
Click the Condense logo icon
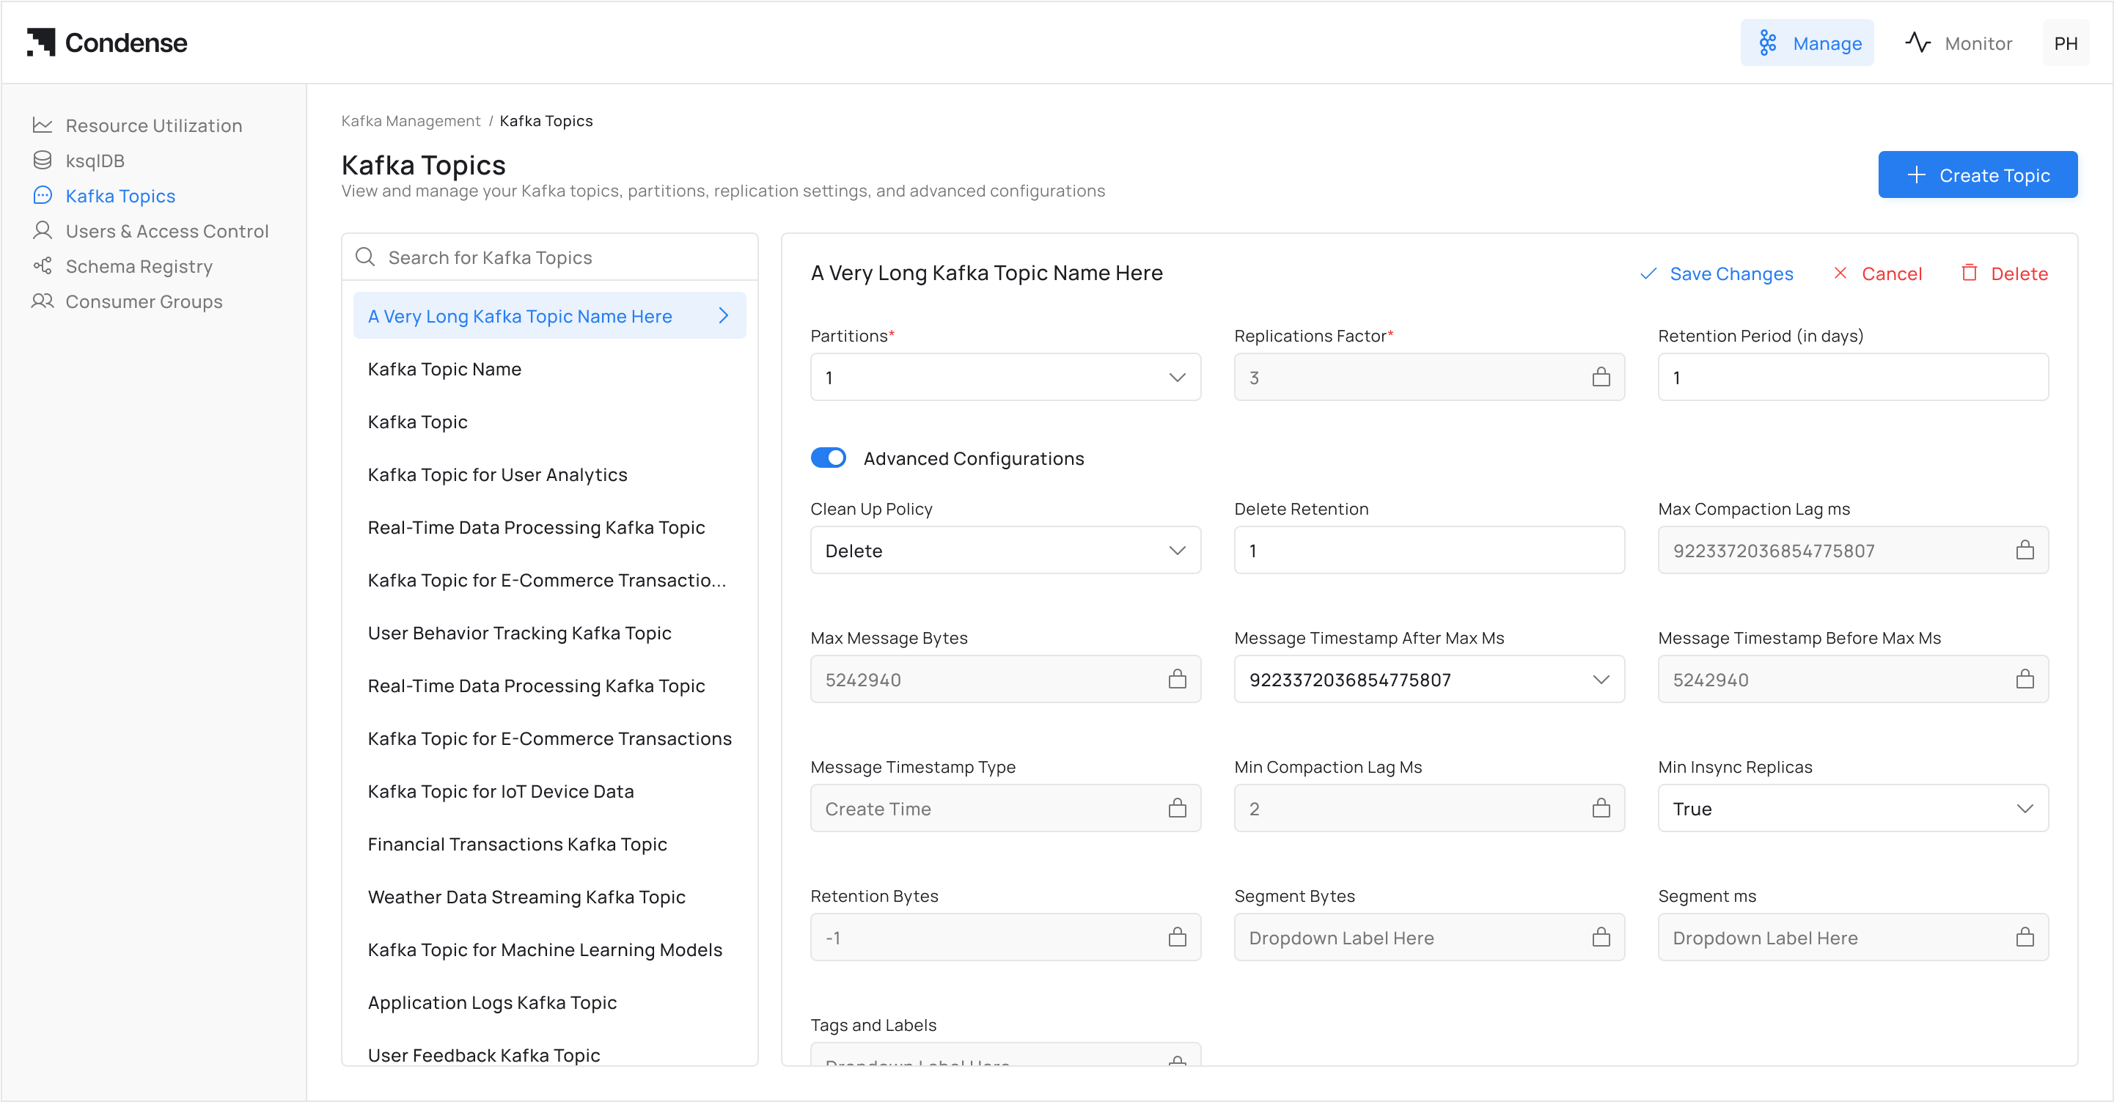point(41,42)
